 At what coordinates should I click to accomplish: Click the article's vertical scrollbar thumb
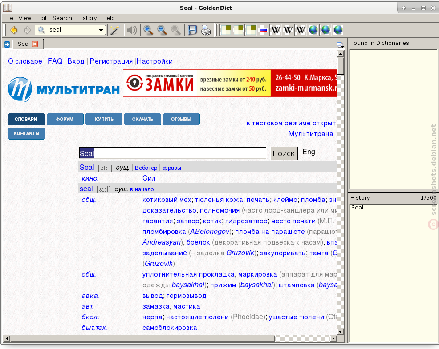tap(341, 66)
